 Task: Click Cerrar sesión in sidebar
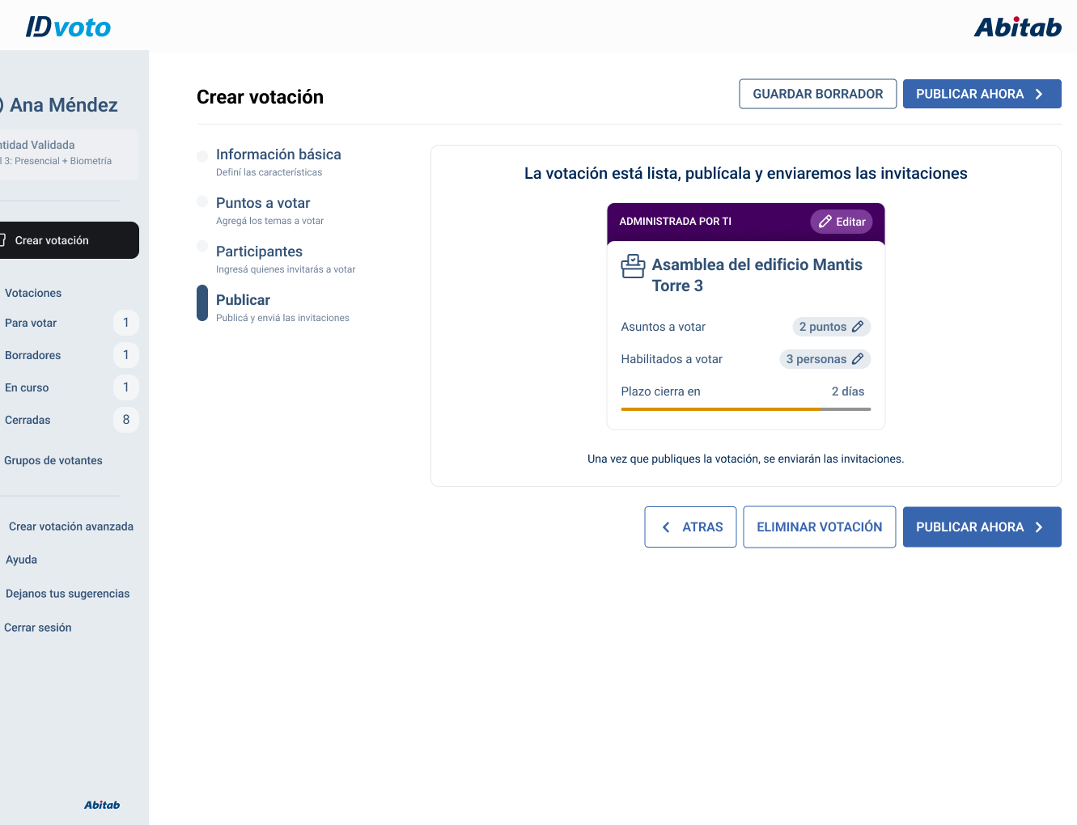click(x=38, y=628)
